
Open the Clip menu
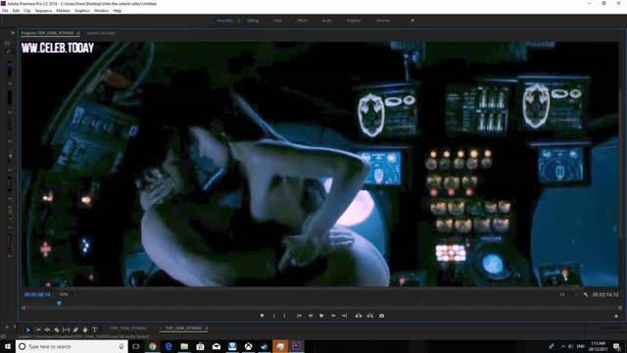pyautogui.click(x=27, y=11)
